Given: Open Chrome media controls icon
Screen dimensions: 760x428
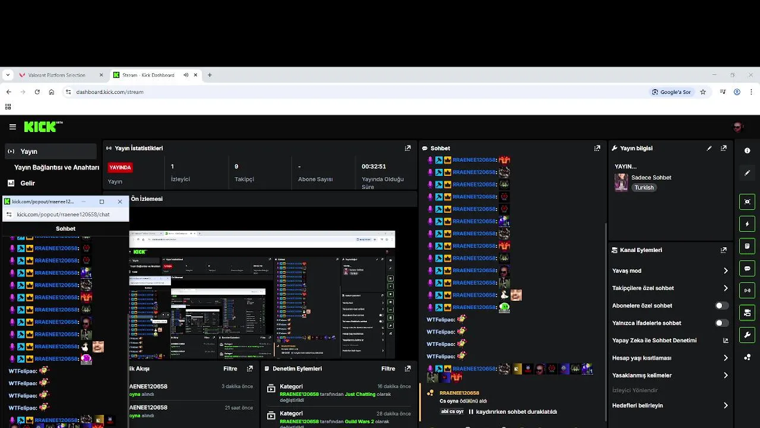Looking at the screenshot, I should [723, 92].
